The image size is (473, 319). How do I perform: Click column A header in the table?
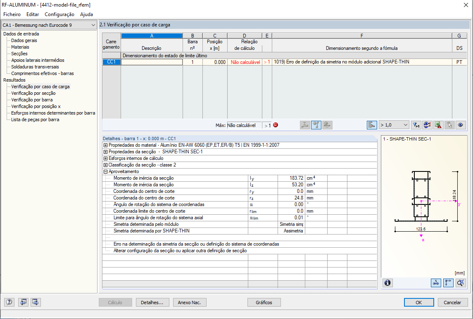click(x=152, y=36)
